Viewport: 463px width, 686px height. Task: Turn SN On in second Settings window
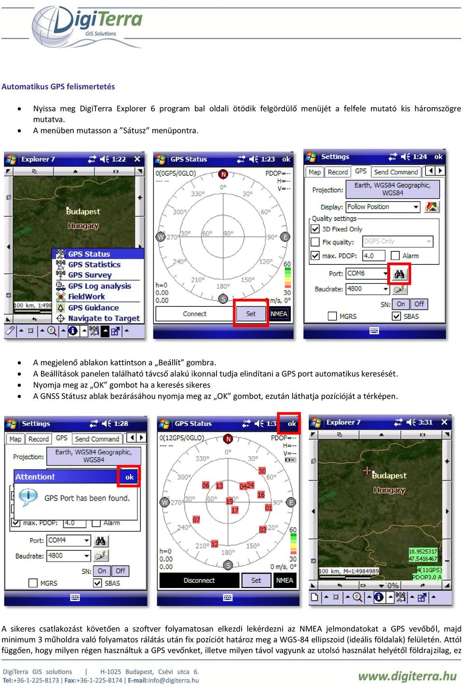pos(102,571)
